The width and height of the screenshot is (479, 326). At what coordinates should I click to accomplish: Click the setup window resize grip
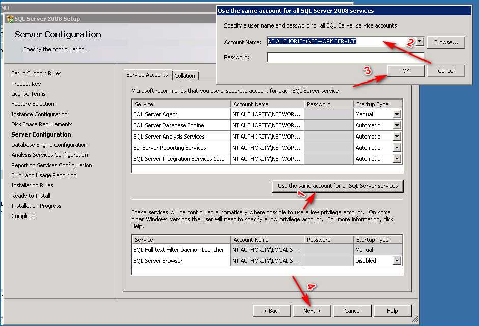coord(415,320)
